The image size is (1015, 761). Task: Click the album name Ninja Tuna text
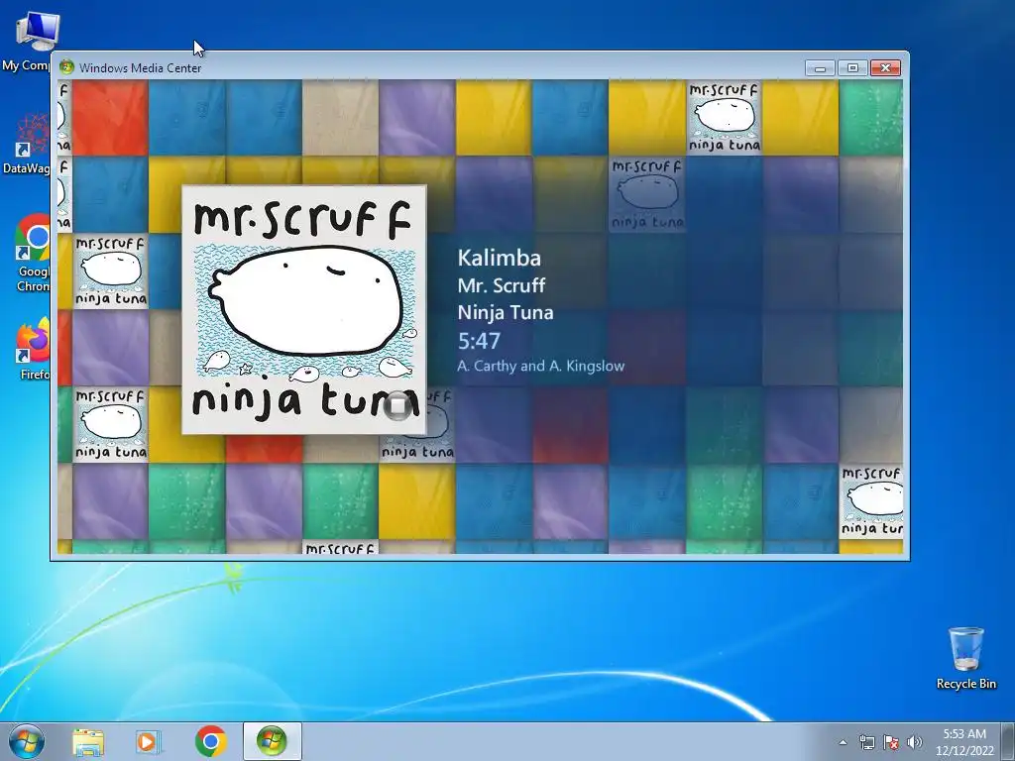pos(506,312)
